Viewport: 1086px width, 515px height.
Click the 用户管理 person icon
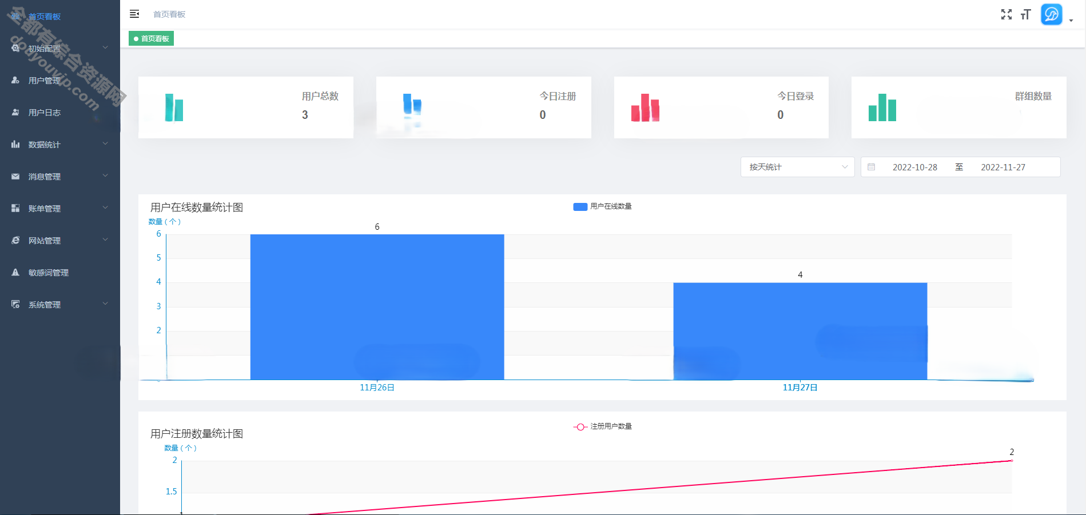coord(15,80)
